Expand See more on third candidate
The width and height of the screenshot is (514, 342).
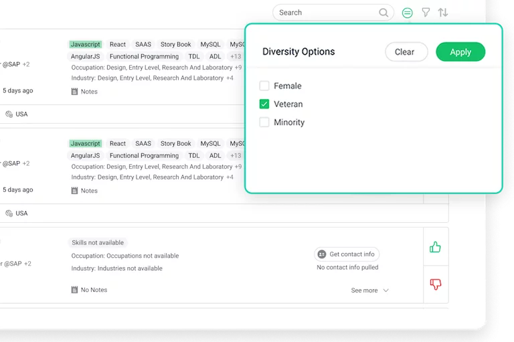coord(369,290)
